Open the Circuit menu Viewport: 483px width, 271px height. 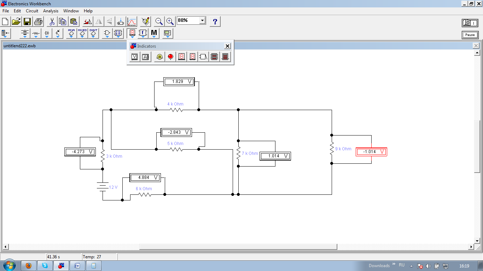point(32,11)
